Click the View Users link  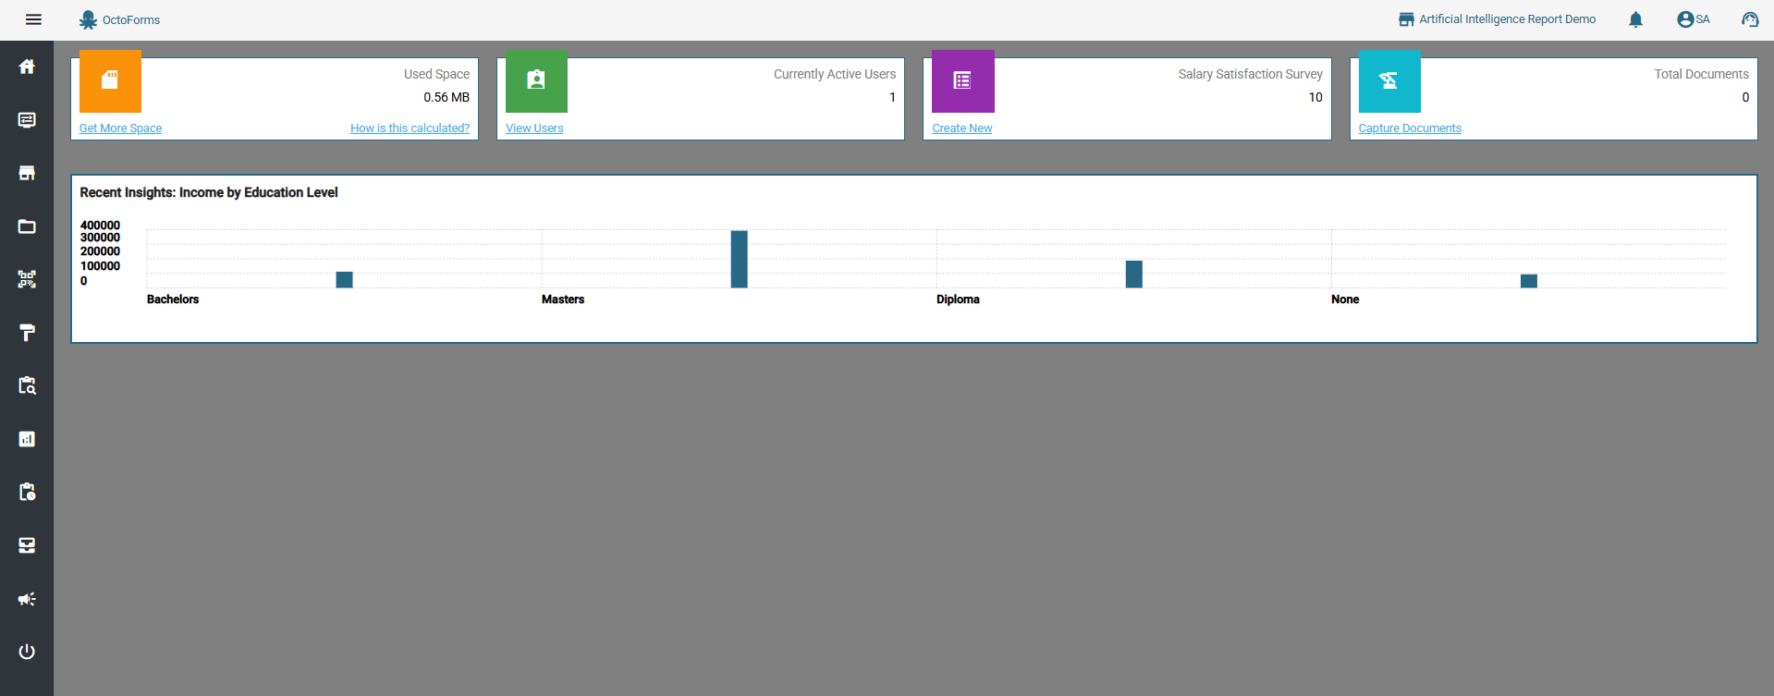click(534, 128)
